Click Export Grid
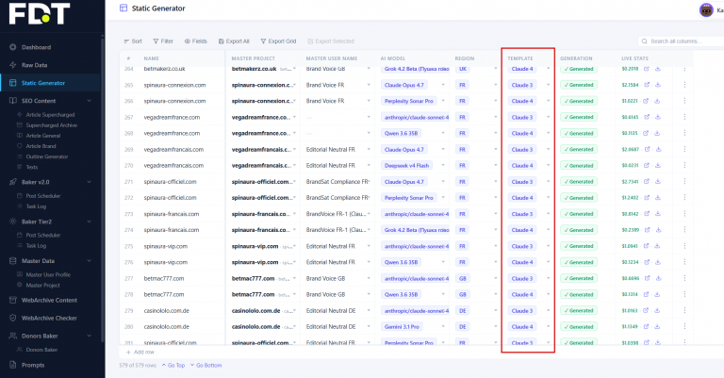724x378 pixels. (x=278, y=41)
